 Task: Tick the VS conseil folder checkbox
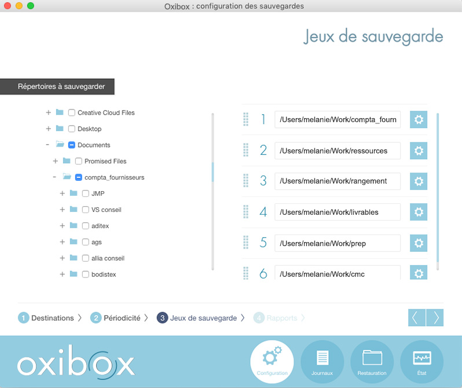86,210
